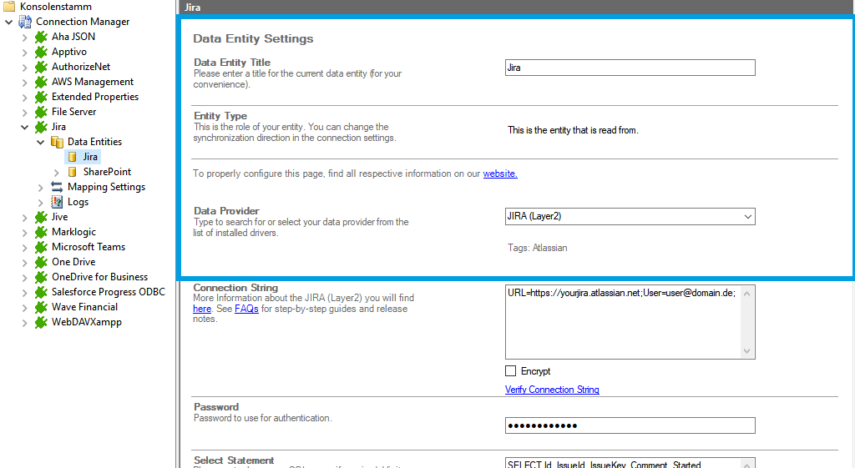Click the Konsolenstamm folder icon
855x468 pixels.
coord(9,7)
